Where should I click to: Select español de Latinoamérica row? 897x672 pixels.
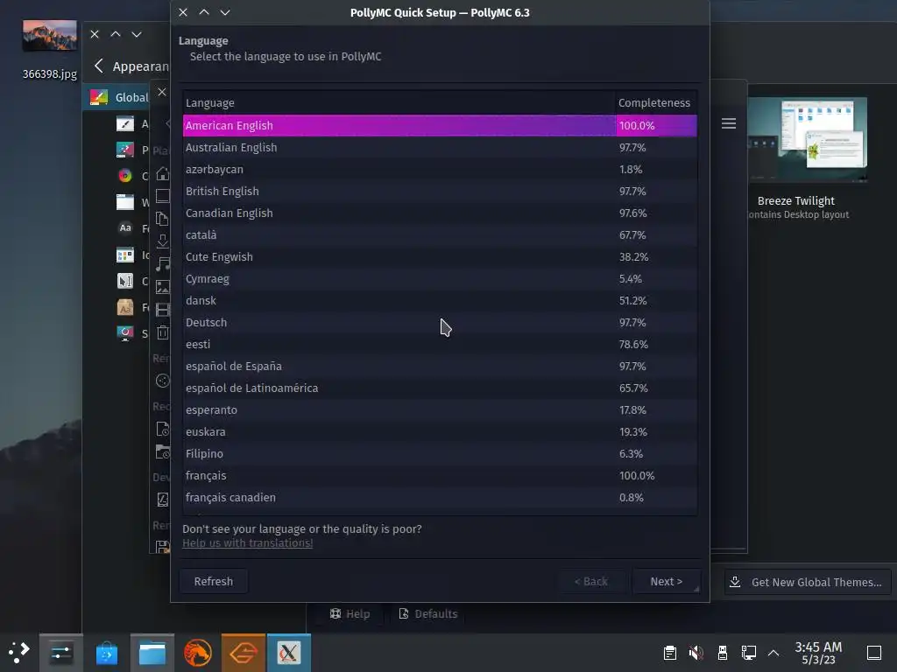point(440,388)
